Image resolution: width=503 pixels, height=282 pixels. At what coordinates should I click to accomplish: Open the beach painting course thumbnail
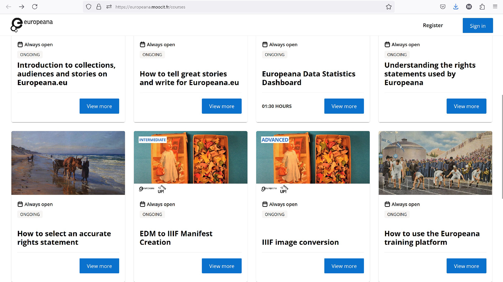(68, 163)
